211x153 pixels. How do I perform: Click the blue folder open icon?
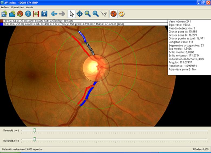pyautogui.click(x=12, y=14)
